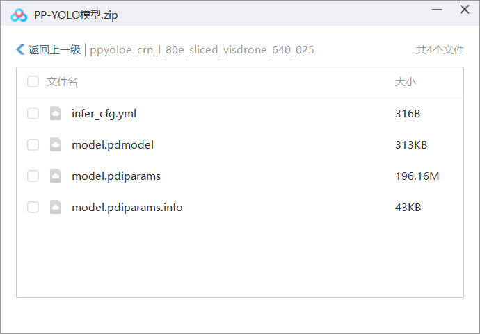The image size is (480, 334).
Task: Click the model.pdiparams.info file icon
Action: coord(56,207)
